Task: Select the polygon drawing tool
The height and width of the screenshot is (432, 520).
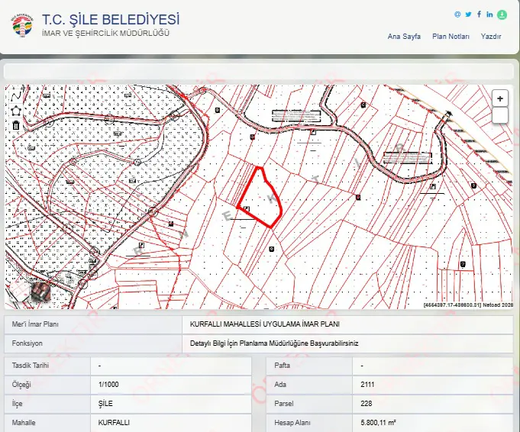Action: 16,111
